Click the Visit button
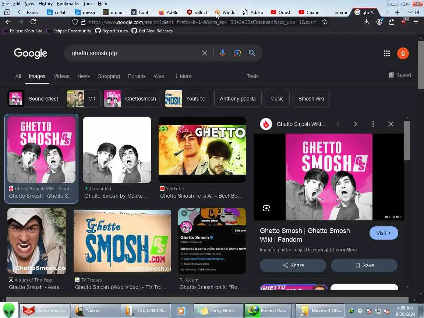Screen dimensions: 424x318 [384, 233]
